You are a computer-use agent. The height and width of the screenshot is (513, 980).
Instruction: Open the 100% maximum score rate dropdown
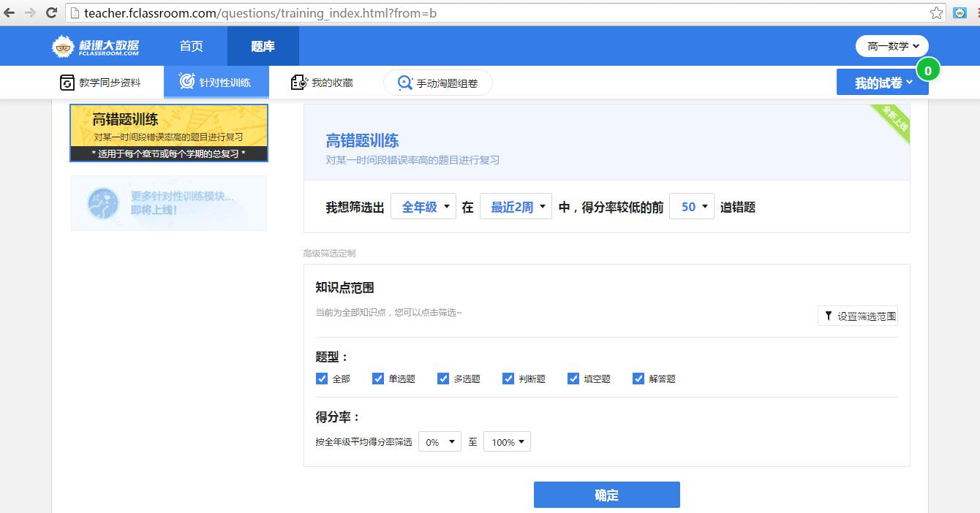(x=507, y=442)
